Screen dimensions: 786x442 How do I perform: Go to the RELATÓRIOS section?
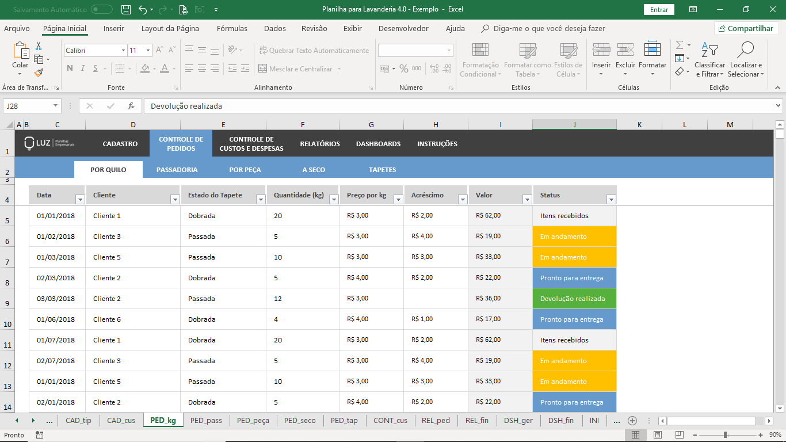[320, 144]
